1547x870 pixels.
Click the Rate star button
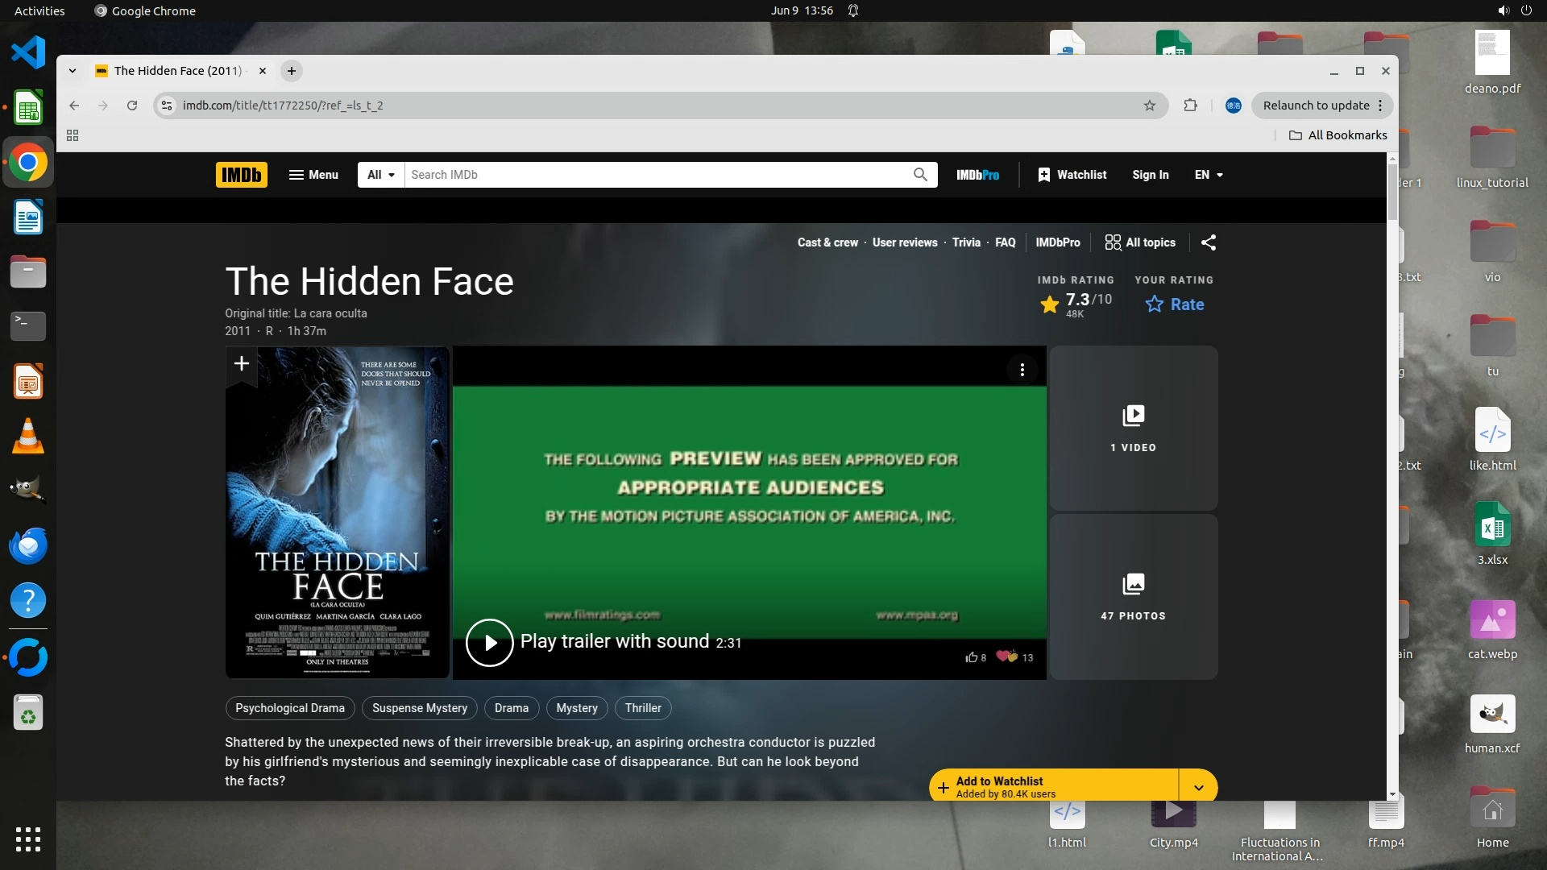[1175, 304]
